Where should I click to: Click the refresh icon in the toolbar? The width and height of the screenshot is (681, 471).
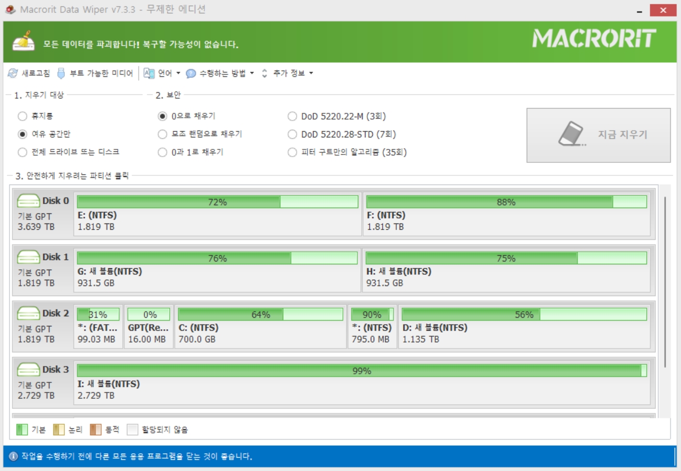[13, 73]
